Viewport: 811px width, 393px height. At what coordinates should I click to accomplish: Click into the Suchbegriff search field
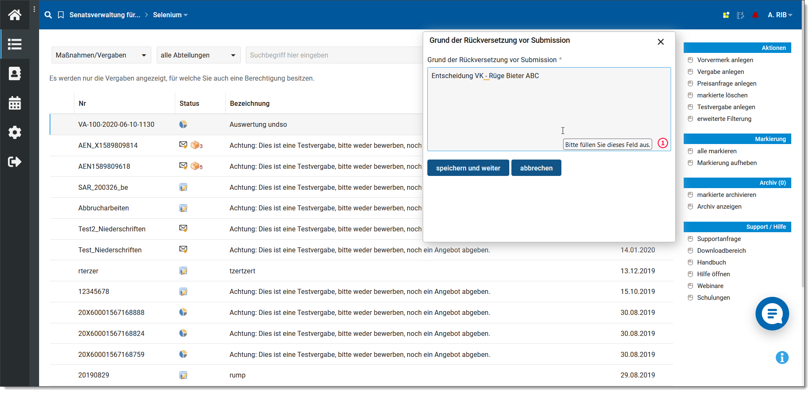pyautogui.click(x=334, y=55)
